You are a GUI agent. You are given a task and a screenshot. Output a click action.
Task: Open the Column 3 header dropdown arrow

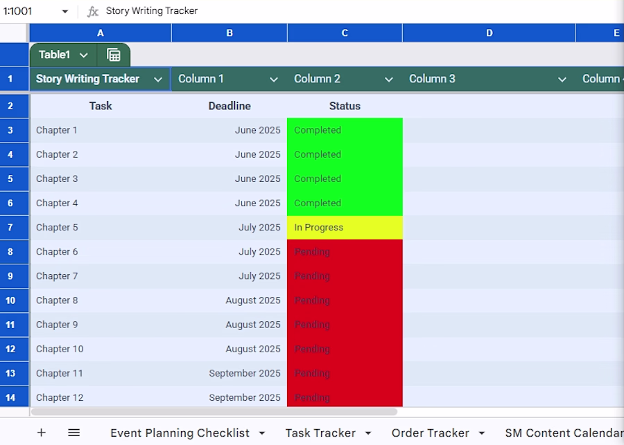pos(562,80)
